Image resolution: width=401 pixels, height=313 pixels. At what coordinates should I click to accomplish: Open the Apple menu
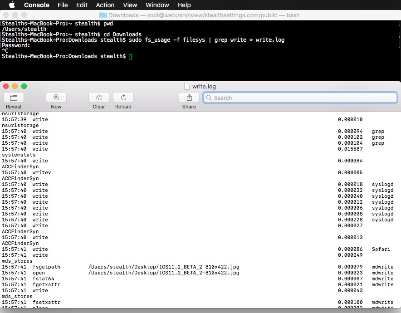coord(12,5)
